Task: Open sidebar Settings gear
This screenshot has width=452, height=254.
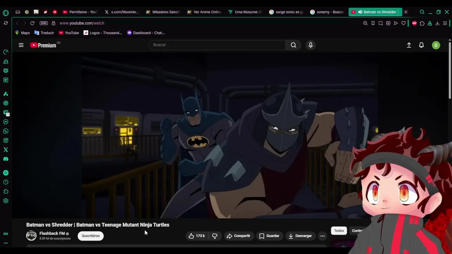Action: [x=6, y=201]
